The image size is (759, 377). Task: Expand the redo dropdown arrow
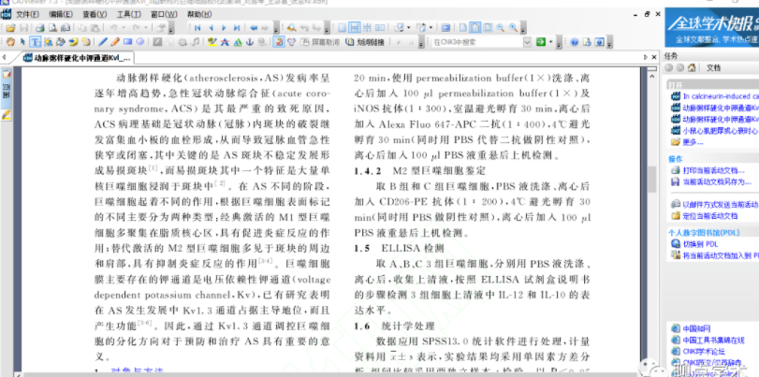coord(146,28)
